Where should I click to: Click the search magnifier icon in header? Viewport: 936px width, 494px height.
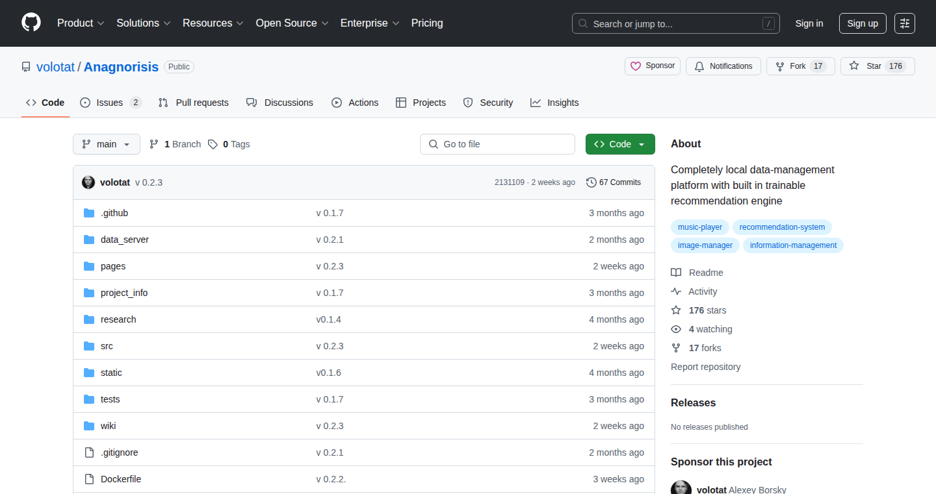coord(583,24)
